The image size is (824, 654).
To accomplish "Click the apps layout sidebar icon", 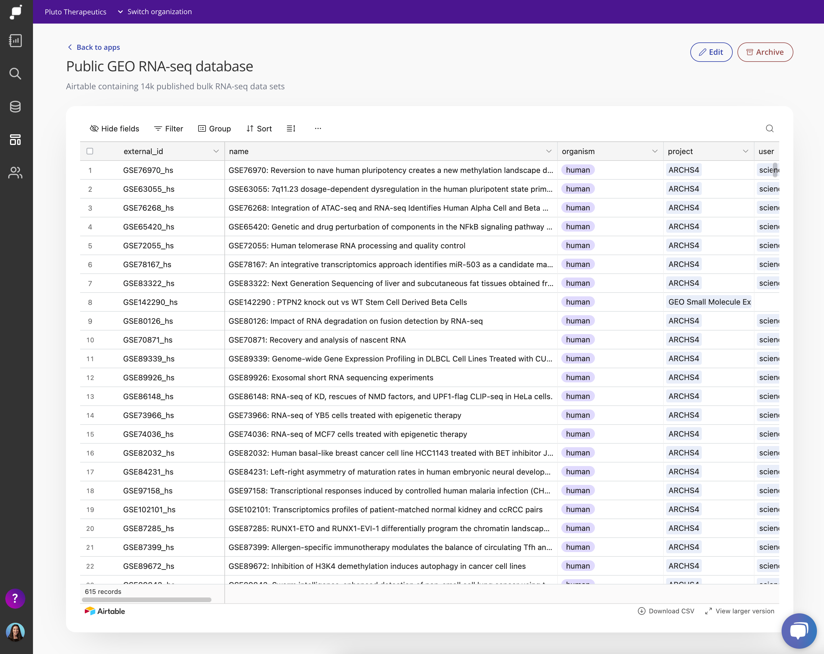I will [15, 140].
